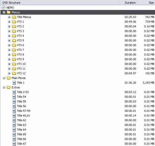Click the Title 60,61 video file icon
155x146 pixels.
pyautogui.click(x=14, y=116)
